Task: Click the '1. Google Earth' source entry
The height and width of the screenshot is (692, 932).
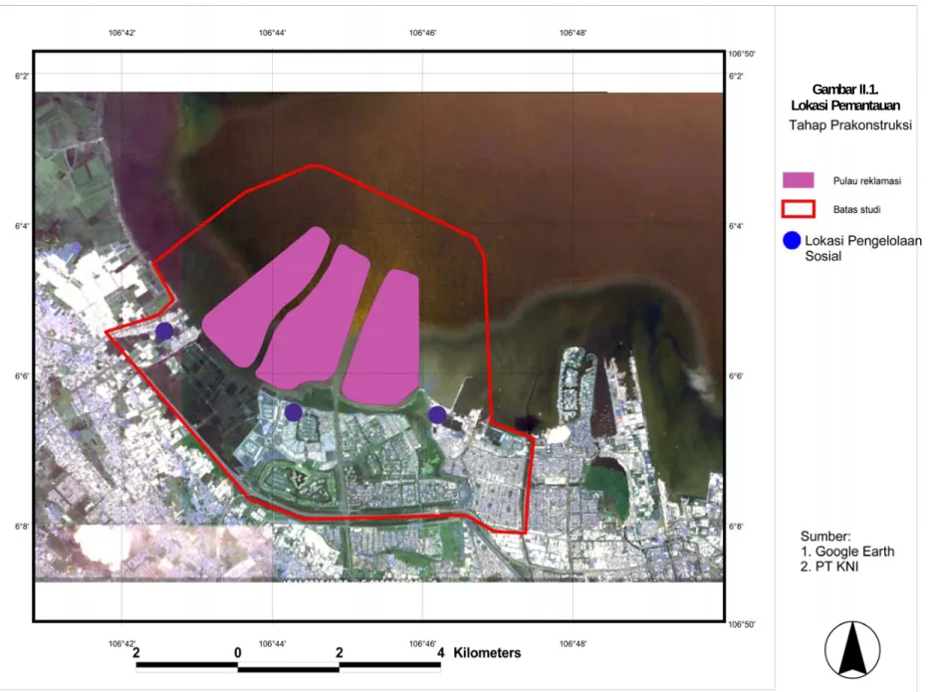Action: 847,552
